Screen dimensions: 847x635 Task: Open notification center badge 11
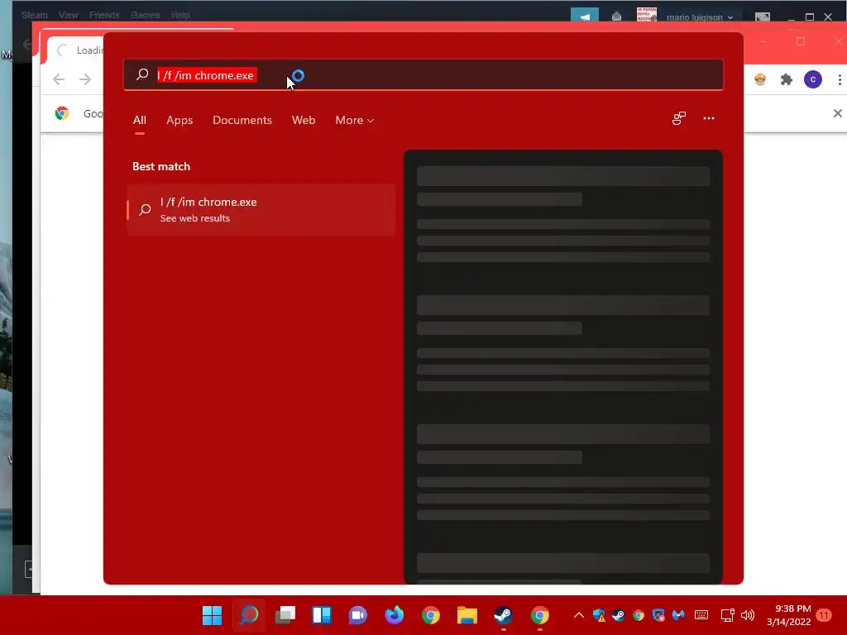[824, 615]
